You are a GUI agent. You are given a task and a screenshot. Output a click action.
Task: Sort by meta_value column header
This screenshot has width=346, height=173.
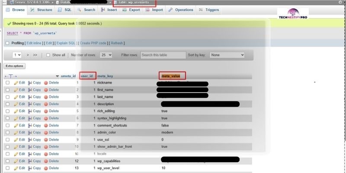point(171,76)
